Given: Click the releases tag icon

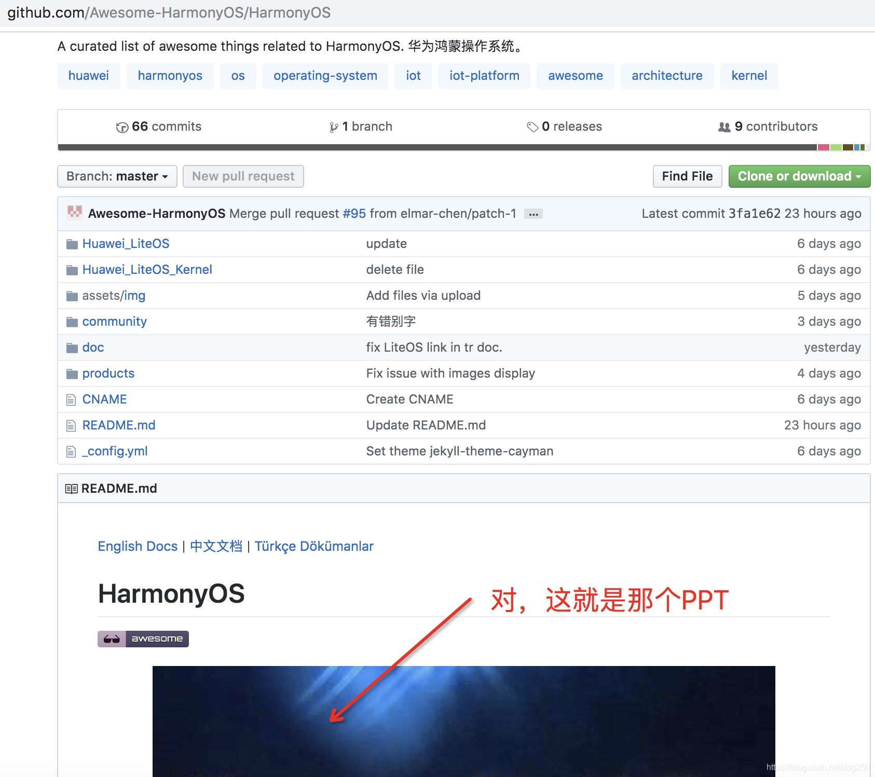Looking at the screenshot, I should click(532, 127).
